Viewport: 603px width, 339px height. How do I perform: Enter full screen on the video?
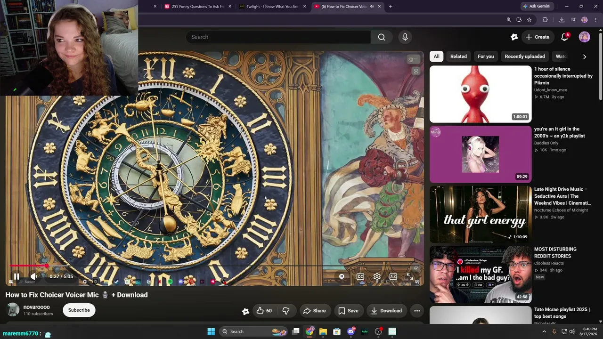point(410,276)
